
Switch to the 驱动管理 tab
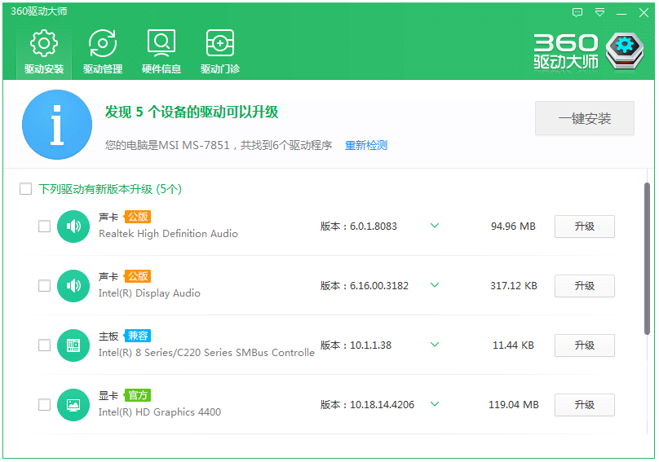point(103,51)
